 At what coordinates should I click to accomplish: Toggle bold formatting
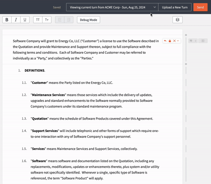click(7, 20)
